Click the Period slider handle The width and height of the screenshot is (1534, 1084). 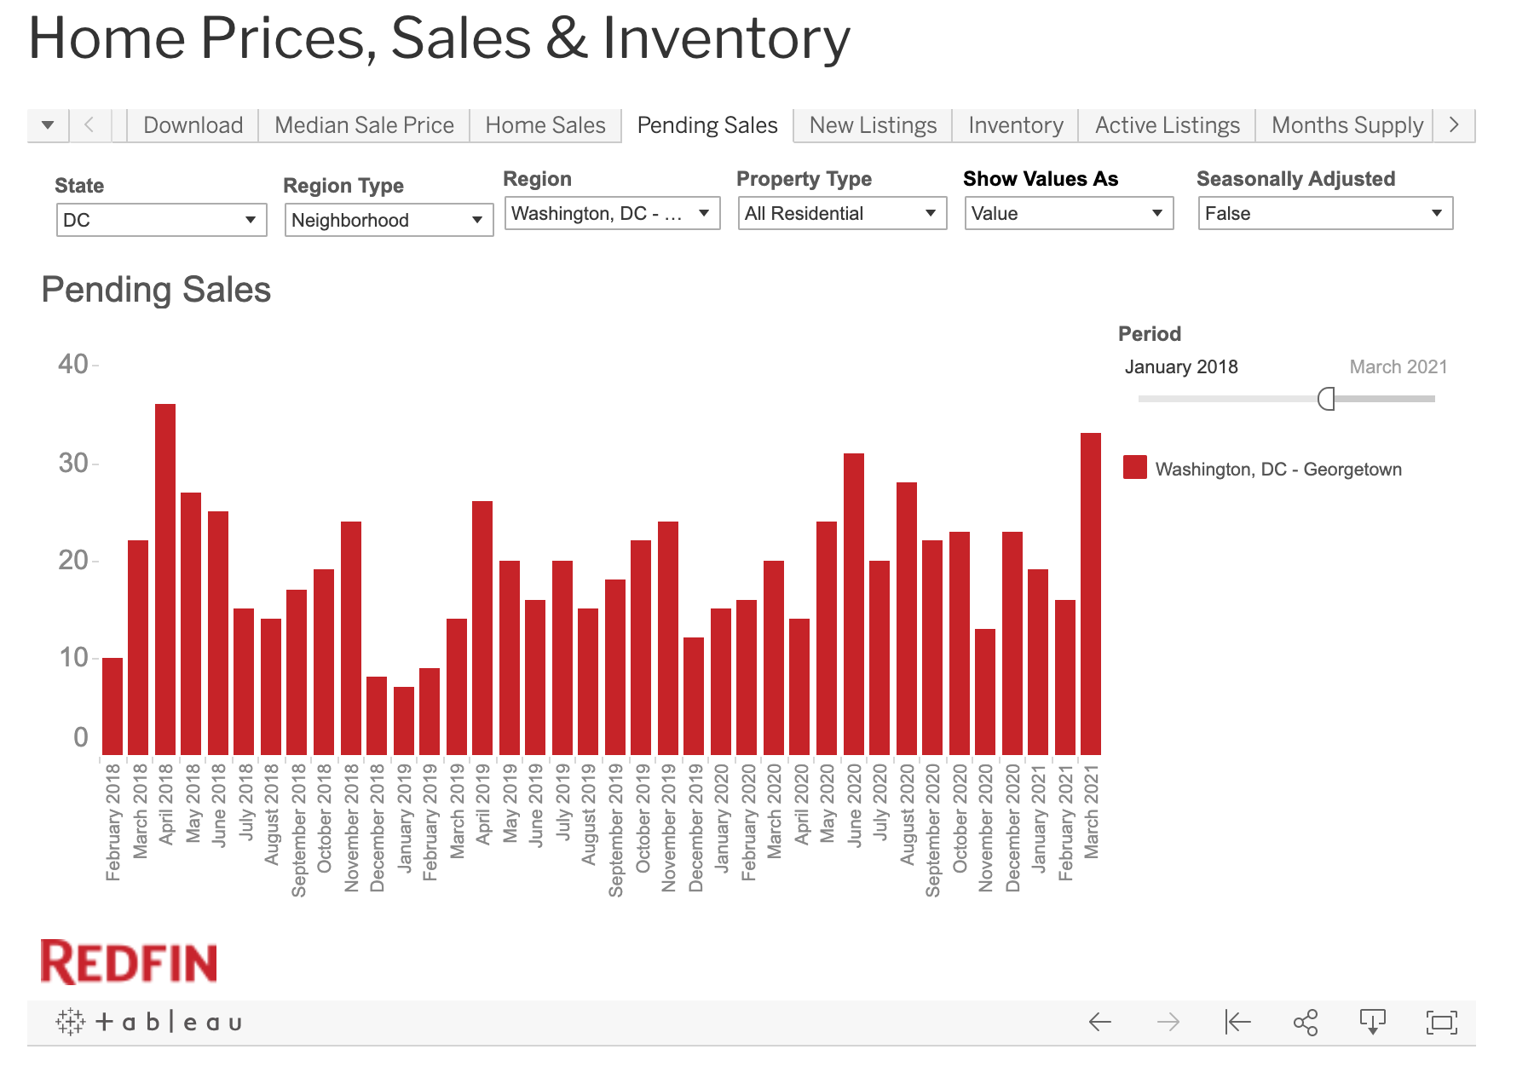click(1326, 398)
